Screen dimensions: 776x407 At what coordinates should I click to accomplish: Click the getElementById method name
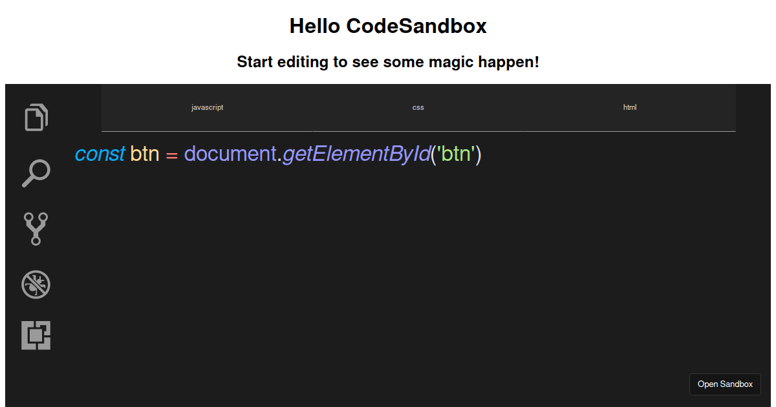356,154
